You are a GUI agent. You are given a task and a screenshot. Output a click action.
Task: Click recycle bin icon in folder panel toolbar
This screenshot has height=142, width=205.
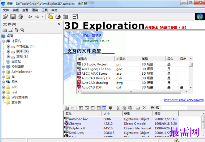(x=16, y=30)
